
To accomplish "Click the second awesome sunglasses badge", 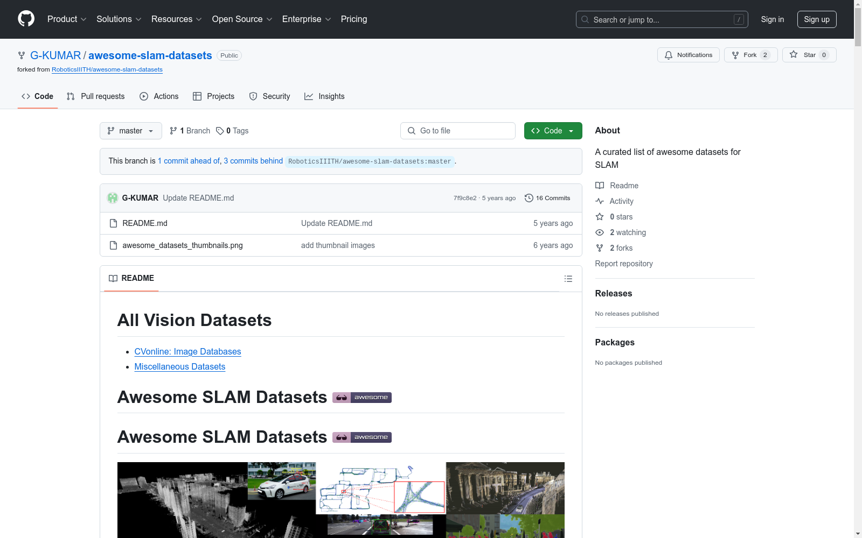I will coord(362,437).
